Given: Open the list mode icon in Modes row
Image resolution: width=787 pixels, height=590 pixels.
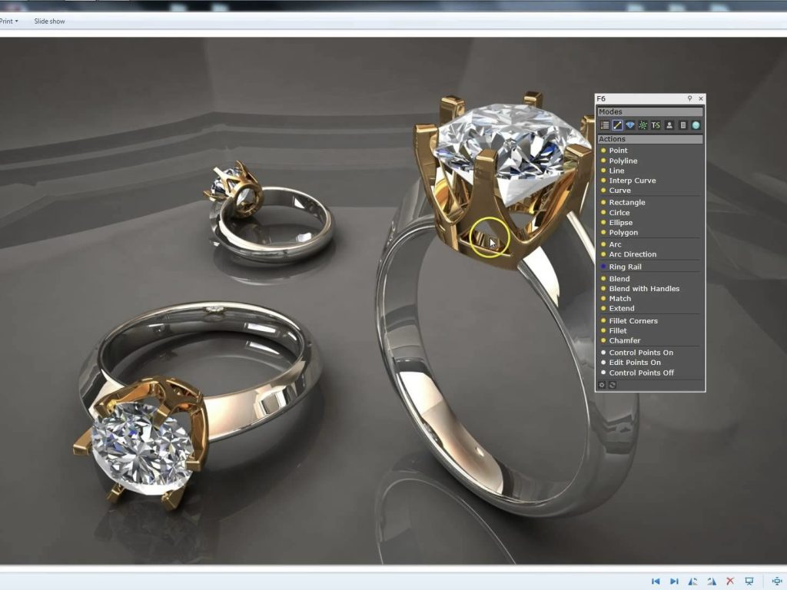Looking at the screenshot, I should (605, 125).
